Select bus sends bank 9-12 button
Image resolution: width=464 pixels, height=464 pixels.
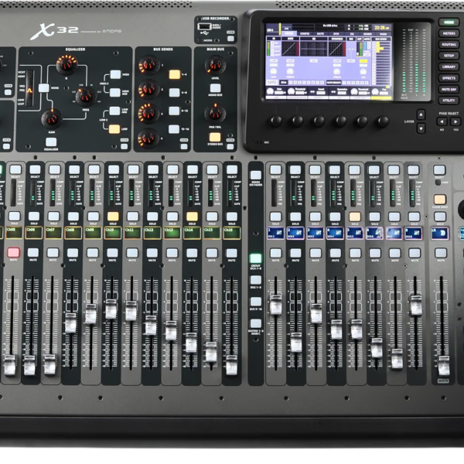tap(174, 111)
